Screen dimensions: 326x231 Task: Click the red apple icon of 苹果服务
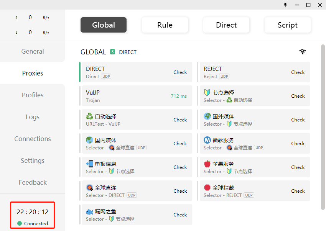pos(207,164)
